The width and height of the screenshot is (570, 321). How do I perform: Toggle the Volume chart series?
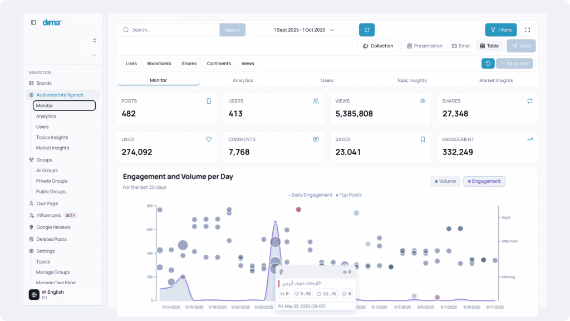[x=445, y=181]
